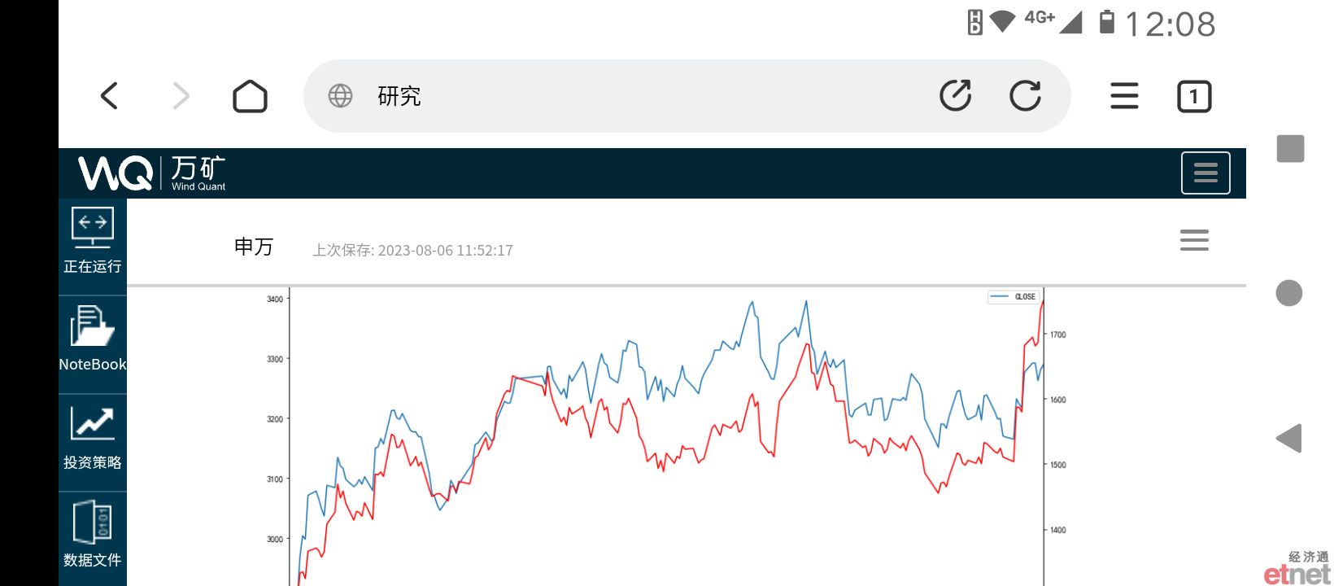Tap the Android round home navigation button
The width and height of the screenshot is (1334, 586).
click(x=1289, y=293)
